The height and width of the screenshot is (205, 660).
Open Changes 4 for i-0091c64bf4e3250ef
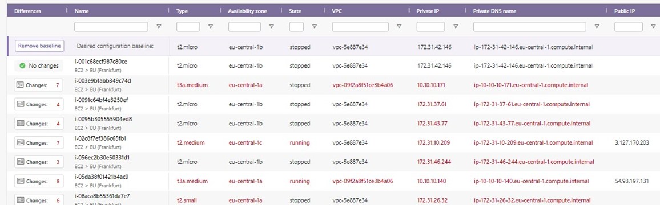pyautogui.click(x=39, y=105)
